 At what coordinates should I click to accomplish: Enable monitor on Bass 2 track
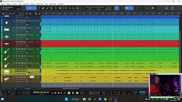(25, 56)
